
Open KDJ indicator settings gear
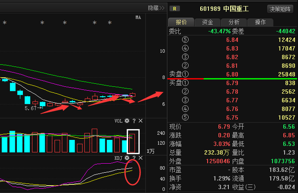pyautogui.click(x=127, y=158)
